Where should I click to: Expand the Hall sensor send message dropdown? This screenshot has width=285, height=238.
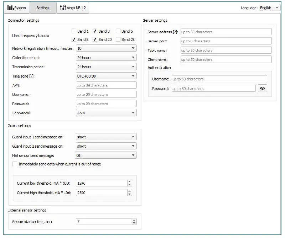tap(106, 155)
